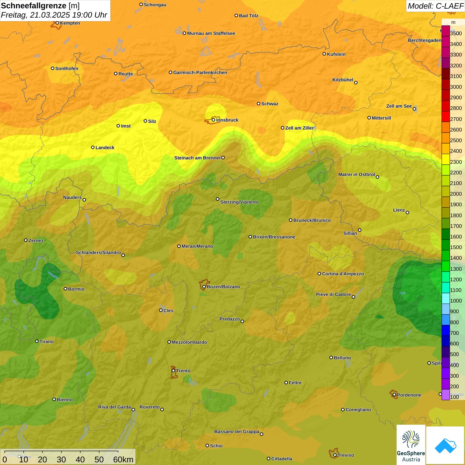Click the Pordenone city marker
The width and height of the screenshot is (465, 465).
pos(394,395)
